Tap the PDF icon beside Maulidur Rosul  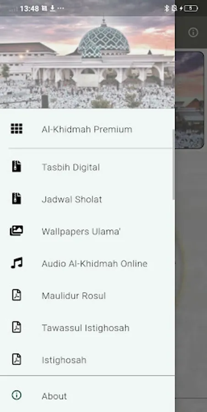[16, 295]
